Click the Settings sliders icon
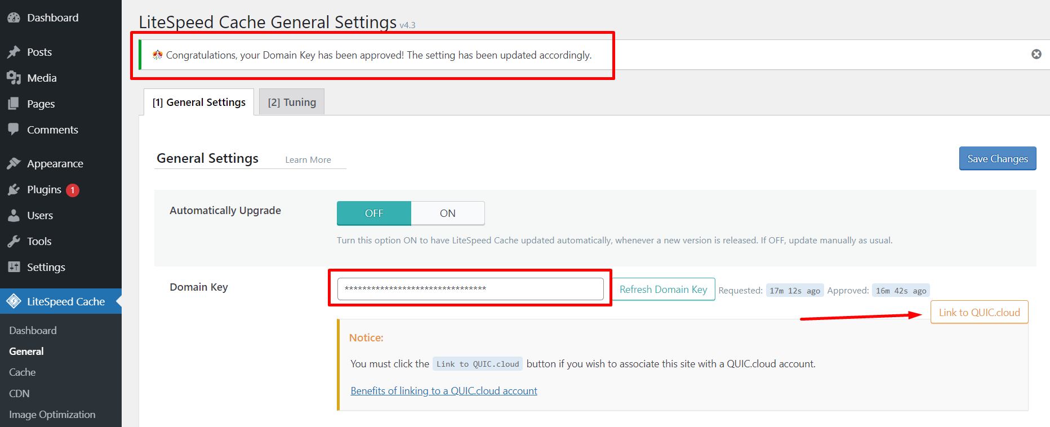The height and width of the screenshot is (427, 1050). tap(14, 267)
